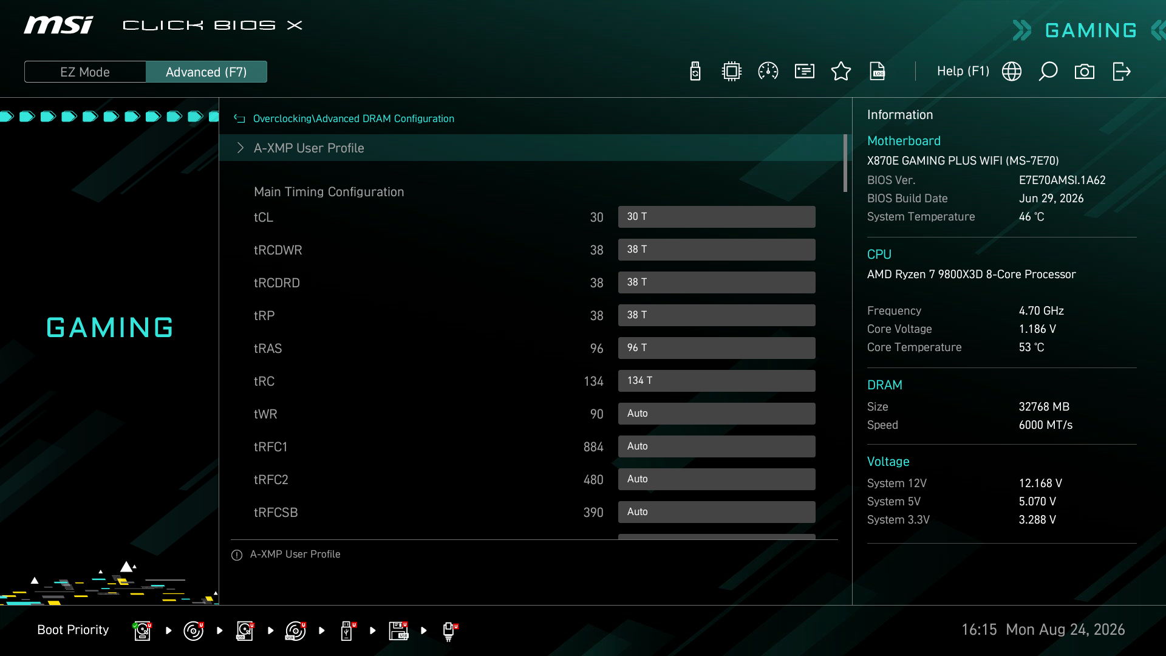Select the USB hard disk boot device
The width and height of the screenshot is (1166, 656).
tap(245, 630)
